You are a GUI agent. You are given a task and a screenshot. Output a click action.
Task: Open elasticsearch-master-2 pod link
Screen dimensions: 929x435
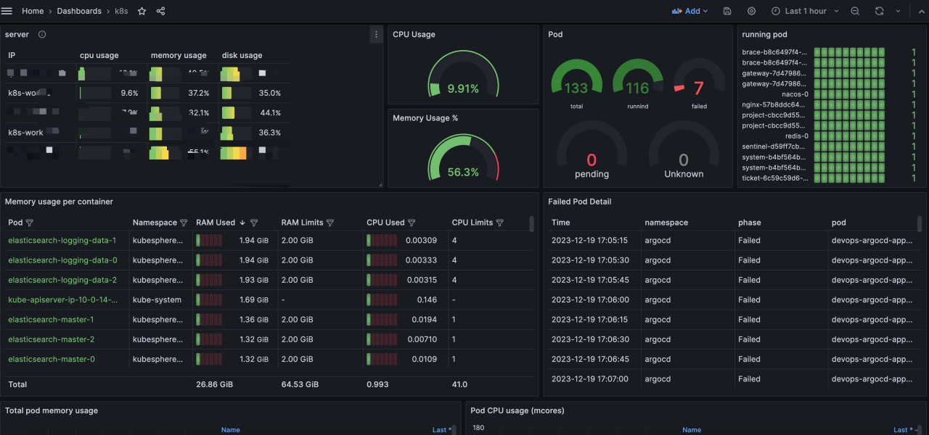pos(51,339)
